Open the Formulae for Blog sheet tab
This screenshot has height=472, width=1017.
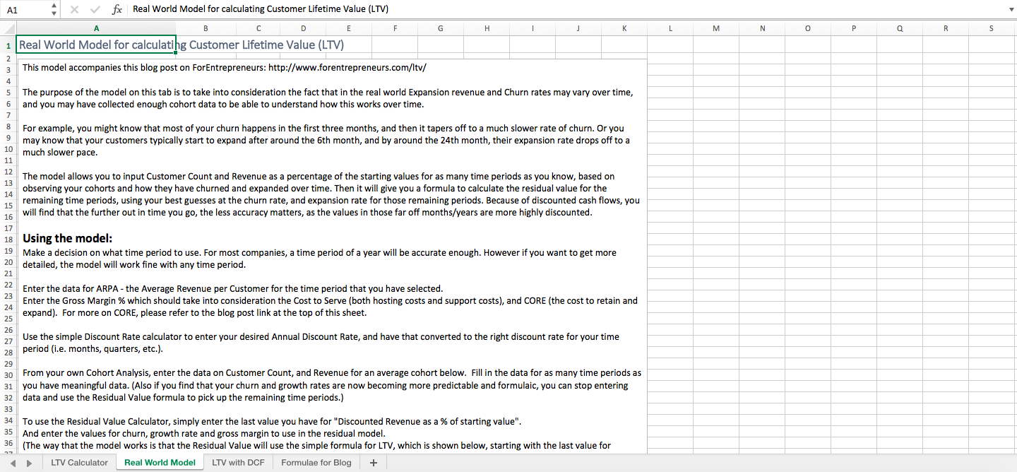pyautogui.click(x=316, y=462)
